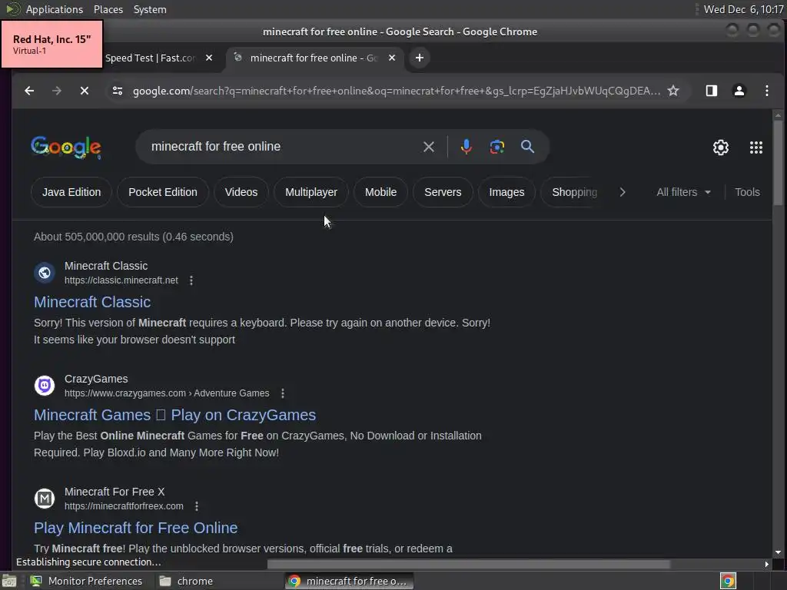Click the CrazyGames site favicon
The width and height of the screenshot is (787, 590).
44,386
